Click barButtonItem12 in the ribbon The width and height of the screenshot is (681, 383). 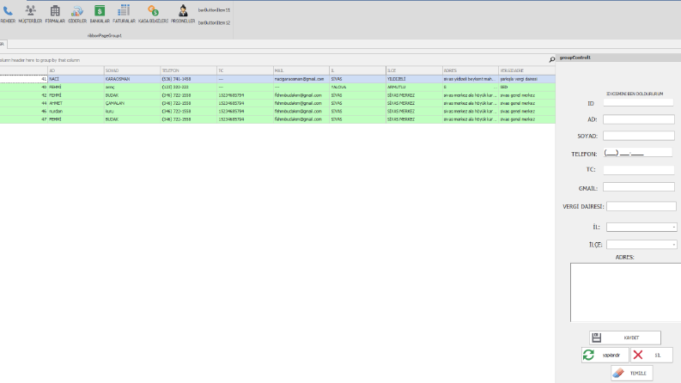tap(214, 22)
